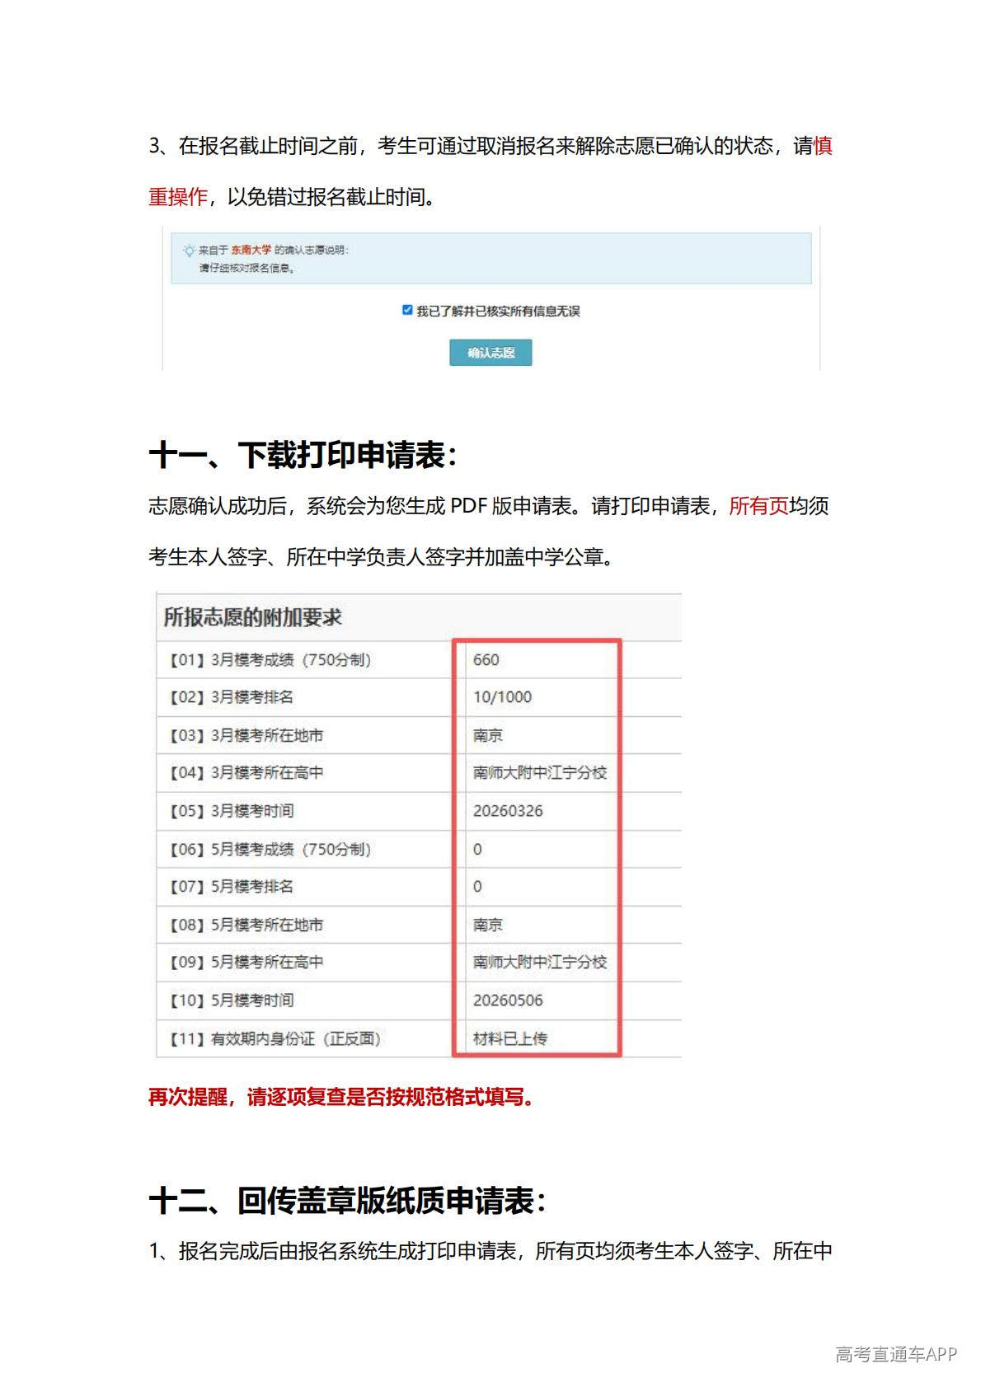Screen dimensions: 981x1387
Task: Select the 20260506 exam date value
Action: tap(508, 1000)
